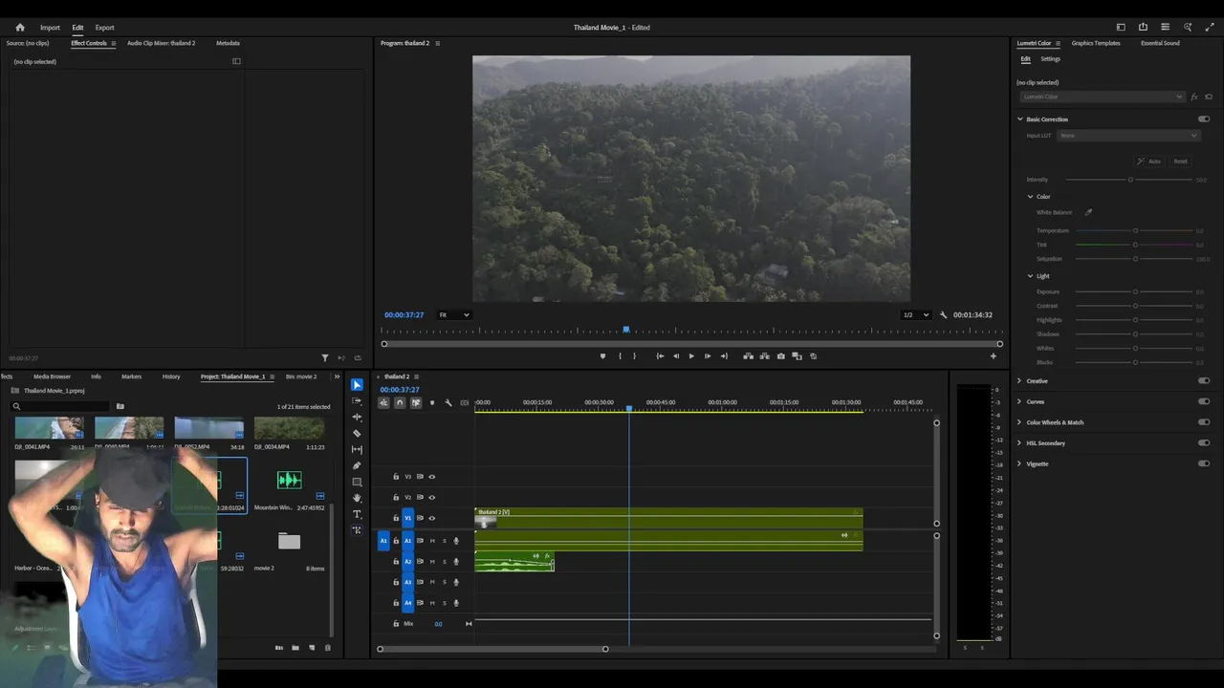Toggle Snap in timeline
The height and width of the screenshot is (688, 1224).
tap(400, 403)
